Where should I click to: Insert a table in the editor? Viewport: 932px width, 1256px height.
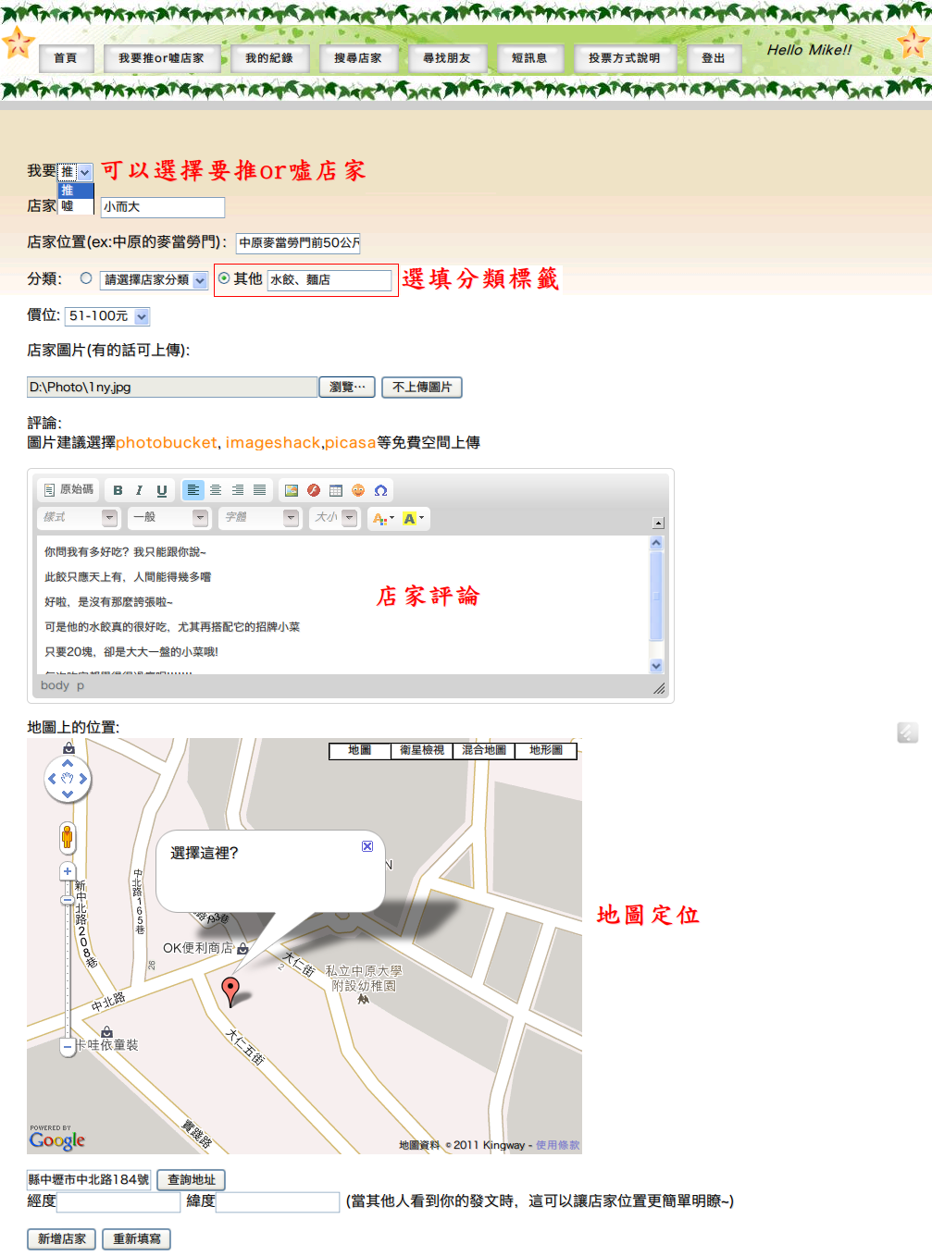(336, 490)
